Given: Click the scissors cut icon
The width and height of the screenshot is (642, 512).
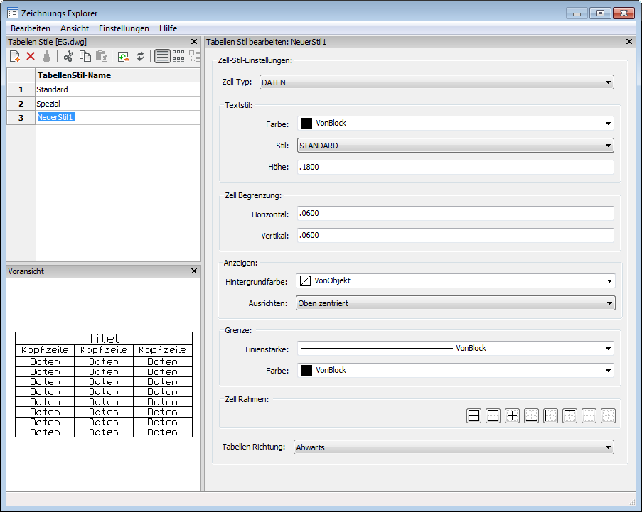Looking at the screenshot, I should coord(68,57).
